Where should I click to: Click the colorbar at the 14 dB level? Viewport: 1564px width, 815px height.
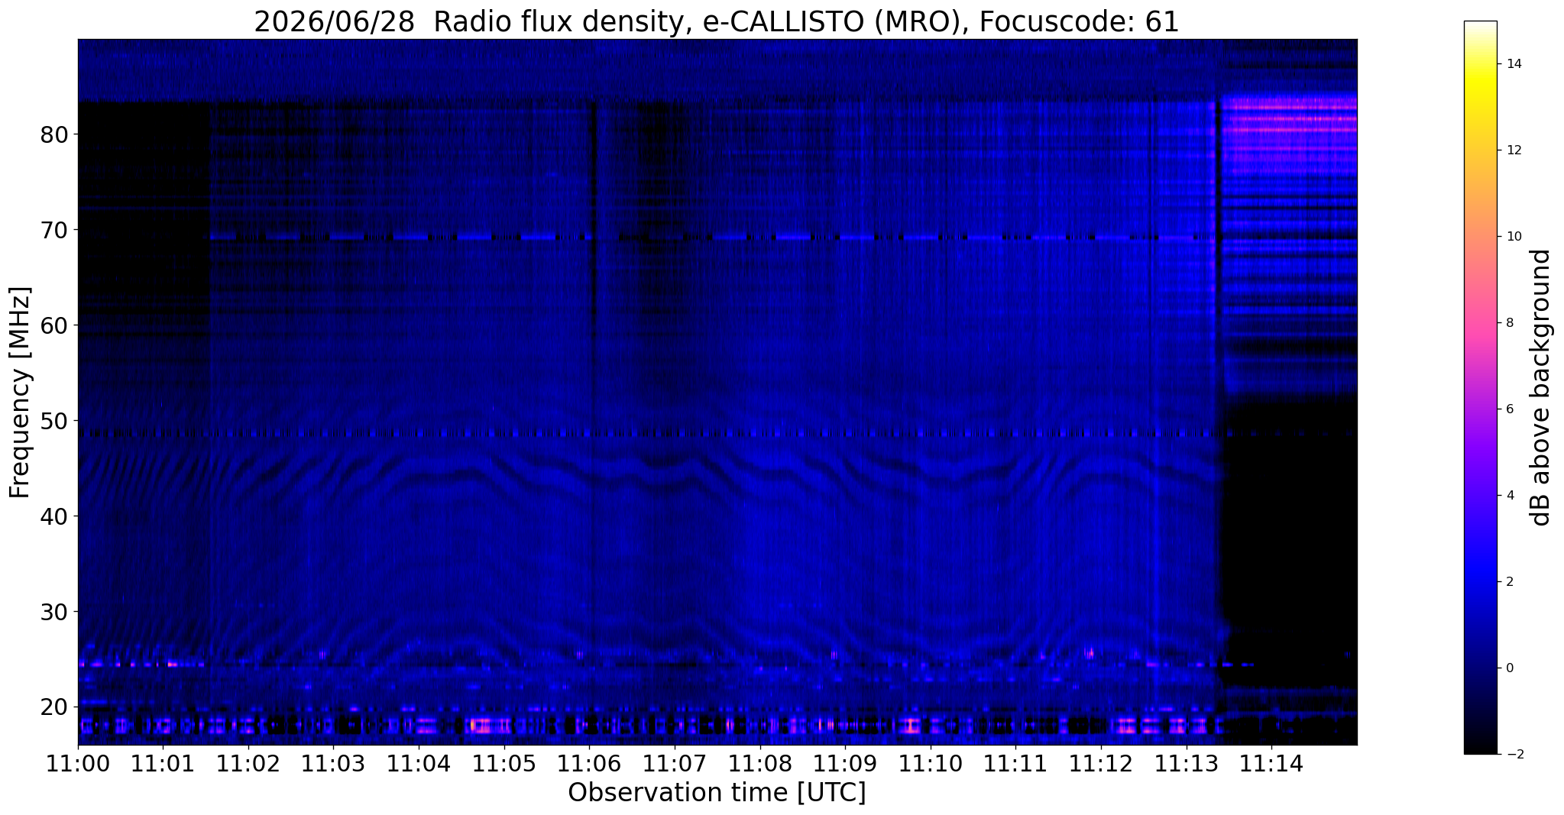coord(1480,64)
